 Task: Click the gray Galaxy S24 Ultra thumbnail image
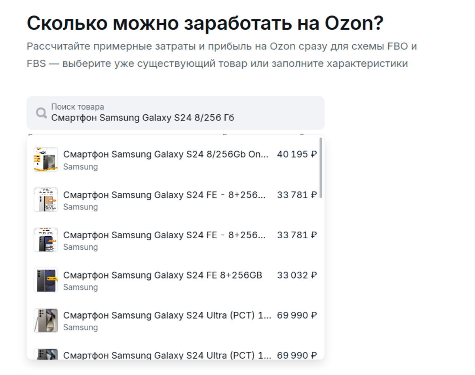(46, 320)
